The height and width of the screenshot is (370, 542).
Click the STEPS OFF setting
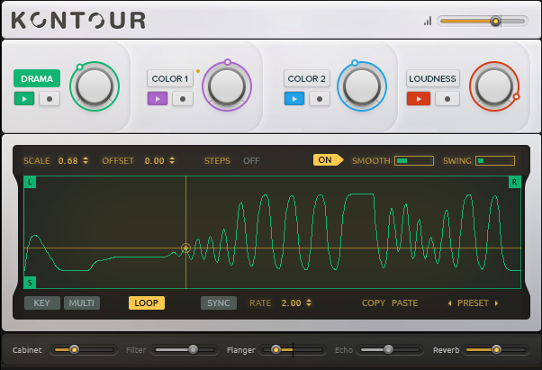pyautogui.click(x=251, y=161)
